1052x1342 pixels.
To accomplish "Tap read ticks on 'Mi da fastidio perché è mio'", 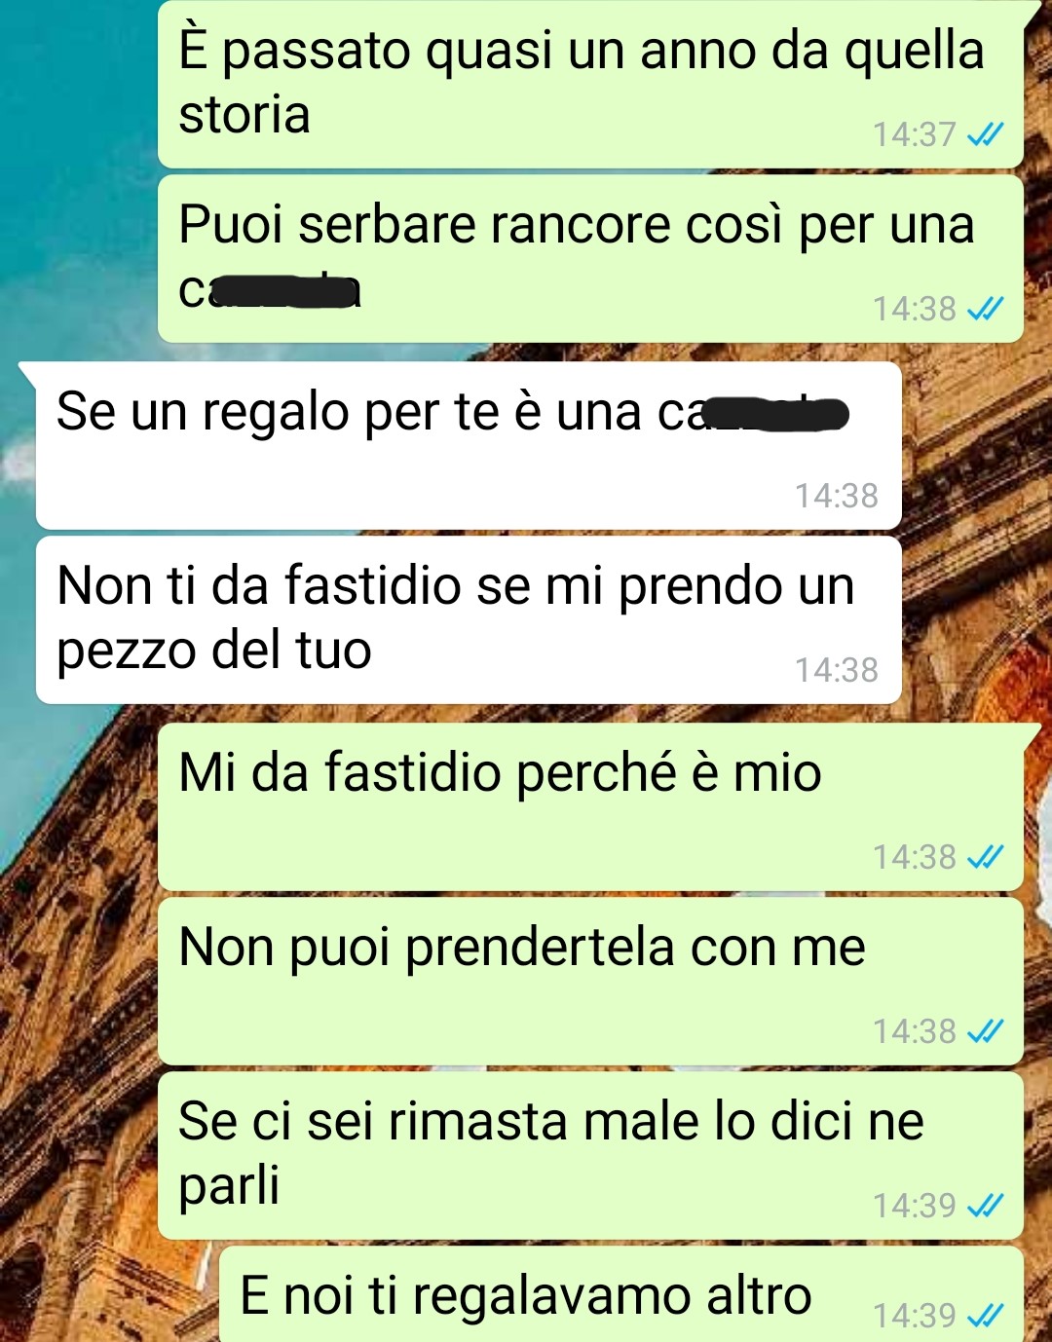I will 985,857.
